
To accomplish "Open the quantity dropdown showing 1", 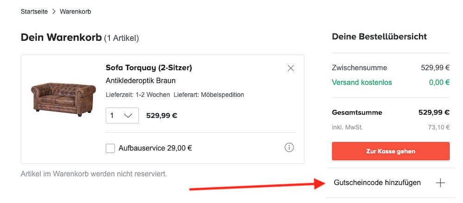I will (122, 116).
